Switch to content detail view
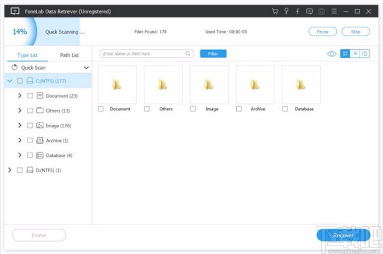The image size is (383, 254). pos(365,54)
